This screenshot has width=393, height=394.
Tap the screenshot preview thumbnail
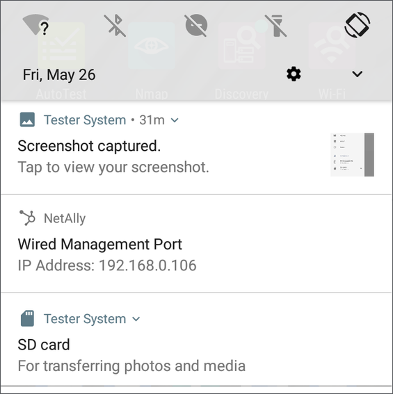(x=352, y=154)
